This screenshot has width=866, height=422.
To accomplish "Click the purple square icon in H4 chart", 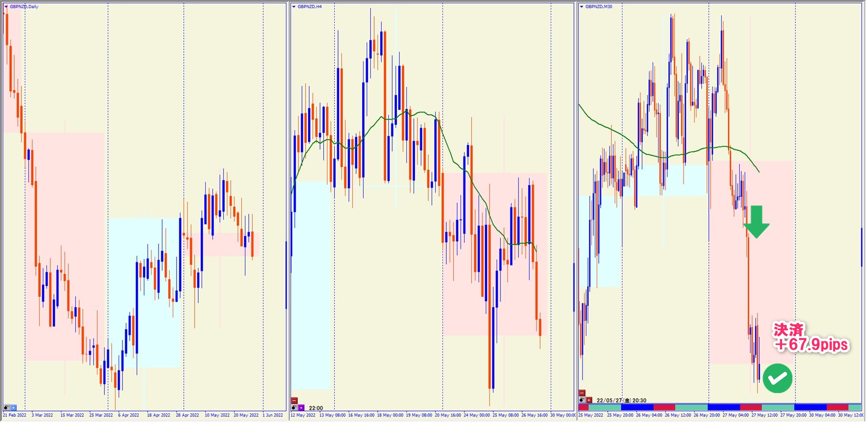I will click(301, 407).
